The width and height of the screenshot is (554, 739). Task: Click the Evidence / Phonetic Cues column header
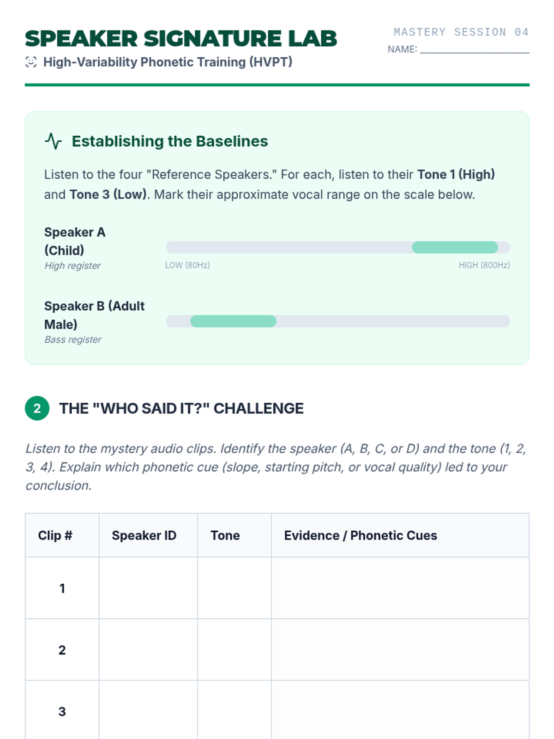pos(361,535)
